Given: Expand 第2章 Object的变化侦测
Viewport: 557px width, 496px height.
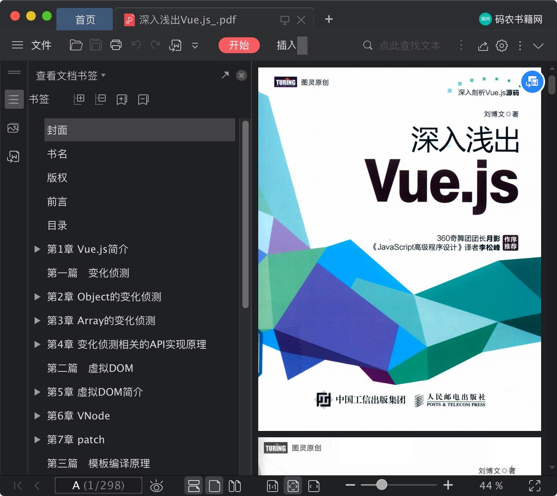Looking at the screenshot, I should 37,297.
